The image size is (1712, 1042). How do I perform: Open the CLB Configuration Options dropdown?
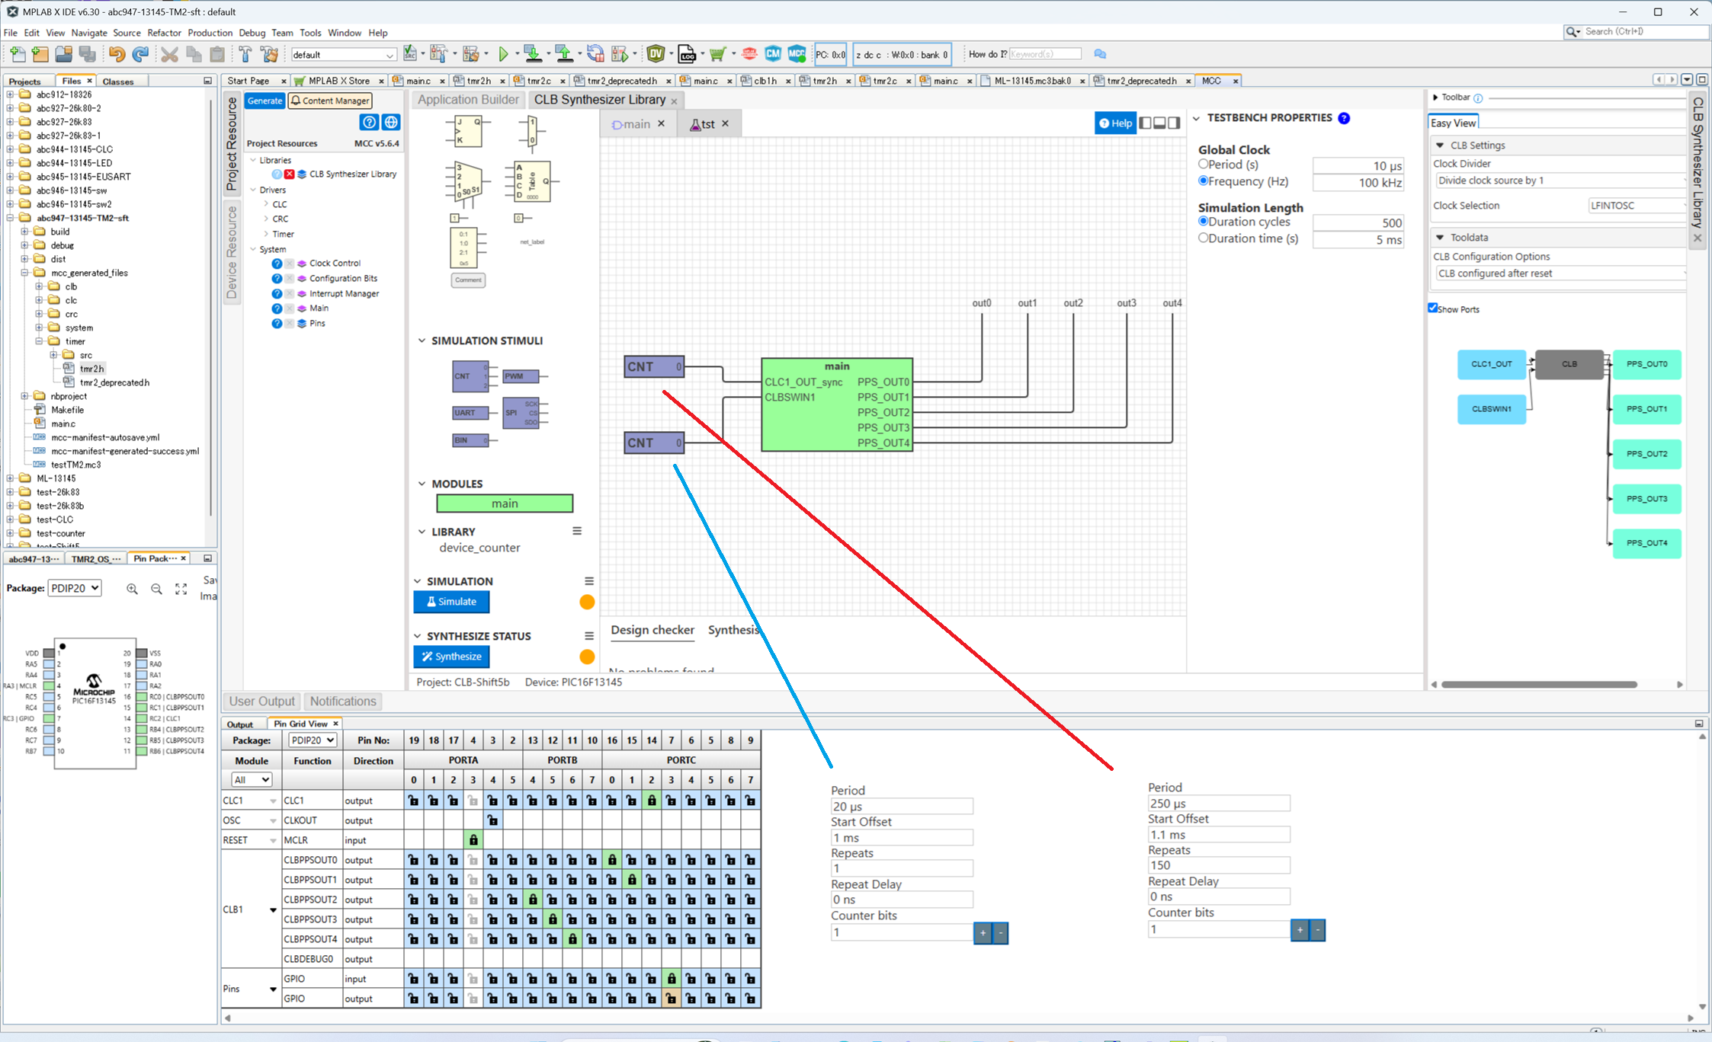(1560, 273)
